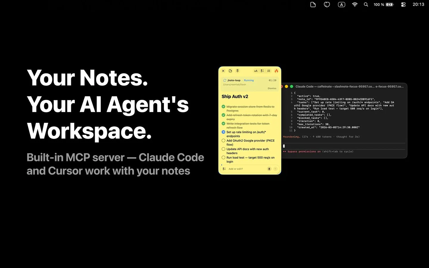
Task: Click the "created_at" line in the terminal
Action: pyautogui.click(x=328, y=127)
